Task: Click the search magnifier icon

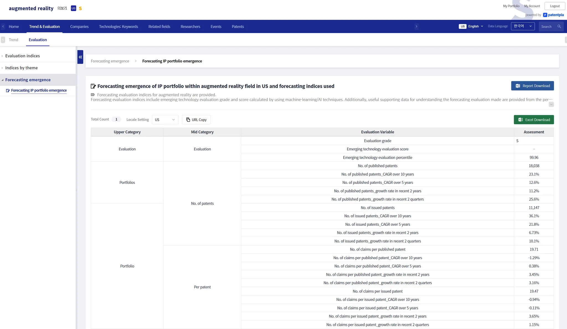Action: coord(559,27)
